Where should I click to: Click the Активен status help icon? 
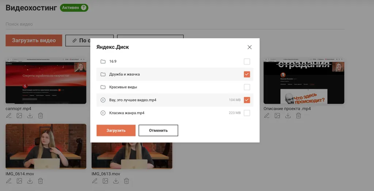[83, 8]
